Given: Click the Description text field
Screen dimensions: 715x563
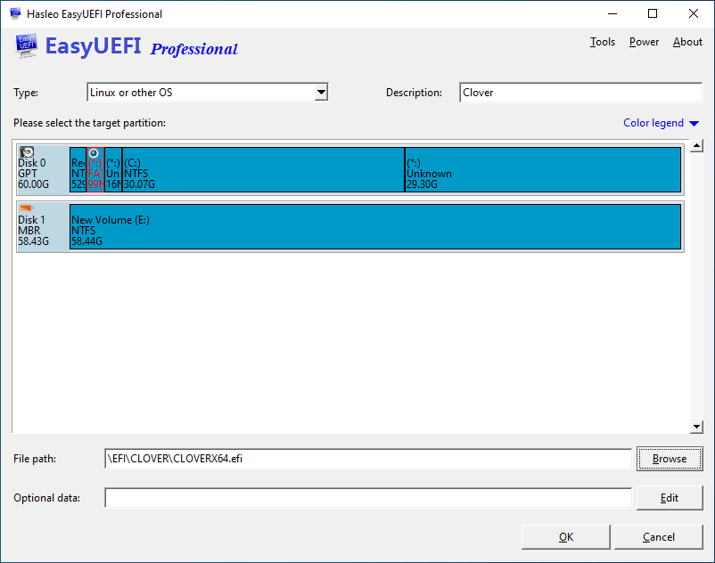Looking at the screenshot, I should 581,93.
